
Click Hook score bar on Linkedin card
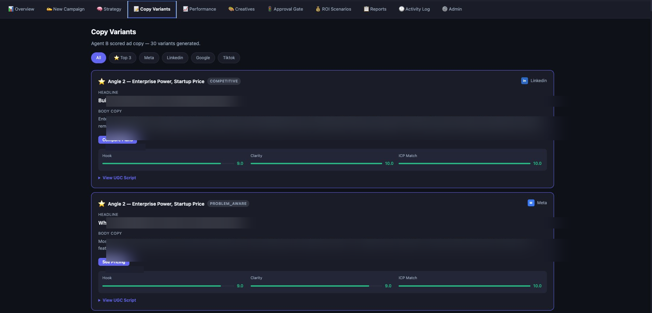click(x=168, y=164)
